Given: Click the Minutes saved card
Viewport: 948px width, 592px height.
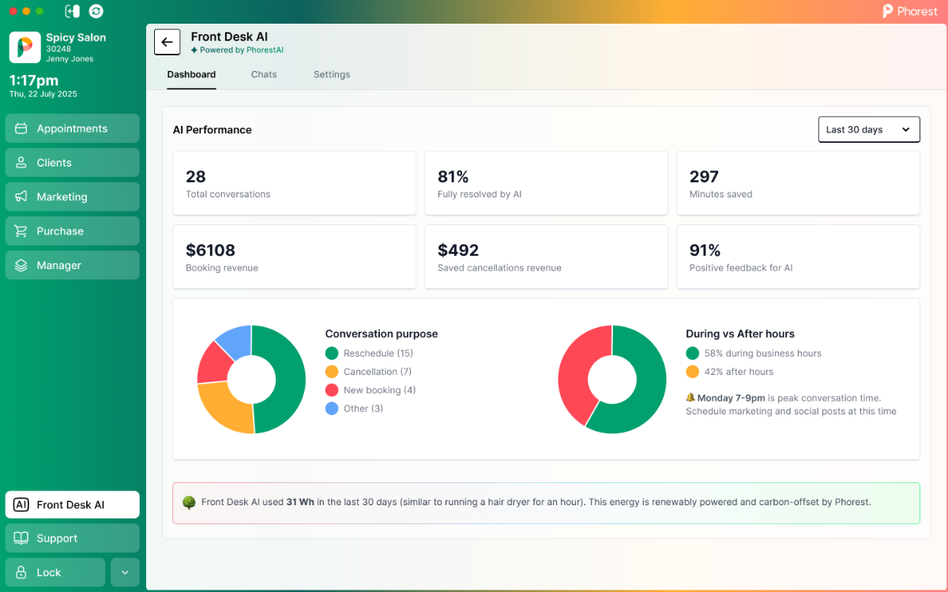Looking at the screenshot, I should coord(799,183).
